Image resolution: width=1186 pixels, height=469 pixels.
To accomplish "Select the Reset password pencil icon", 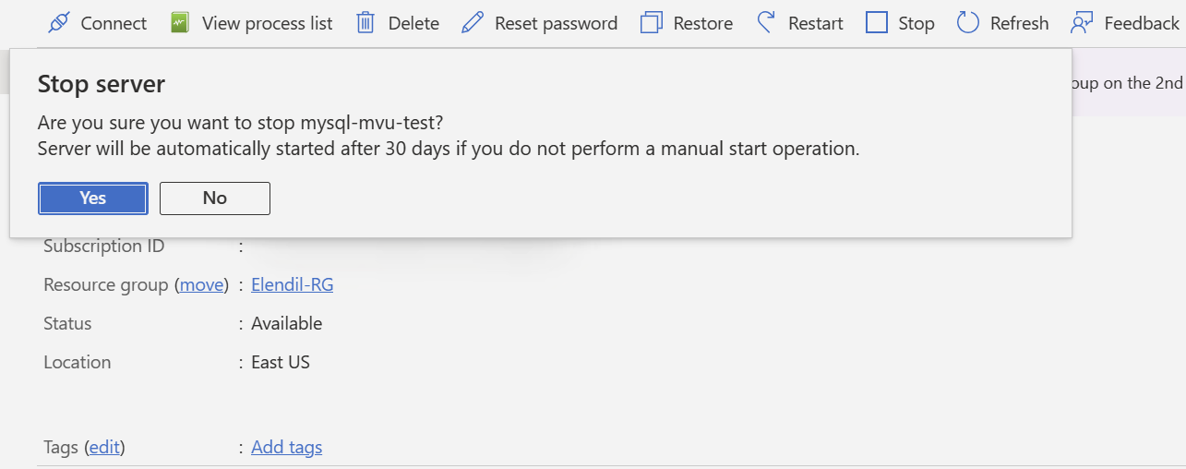I will click(x=473, y=23).
